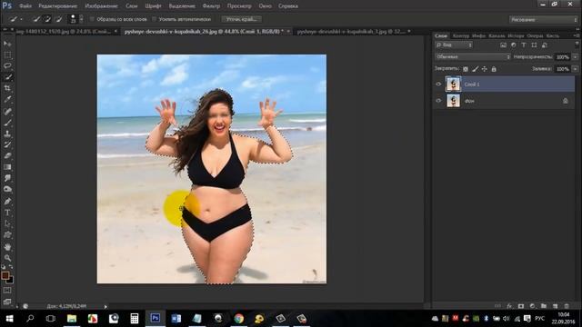Select the Move tool
The image size is (582, 327).
coord(7,44)
